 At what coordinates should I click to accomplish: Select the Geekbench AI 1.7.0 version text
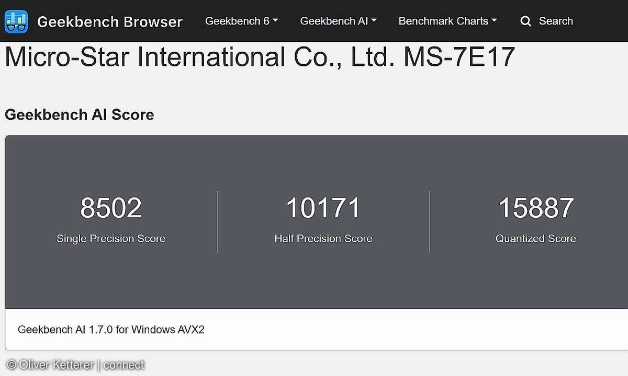tap(111, 330)
